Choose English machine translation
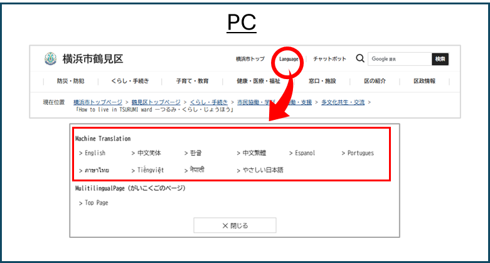490x263 pixels. [x=95, y=153]
